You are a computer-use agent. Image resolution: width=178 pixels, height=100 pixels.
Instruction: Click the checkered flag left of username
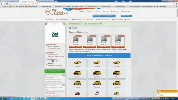(46, 24)
